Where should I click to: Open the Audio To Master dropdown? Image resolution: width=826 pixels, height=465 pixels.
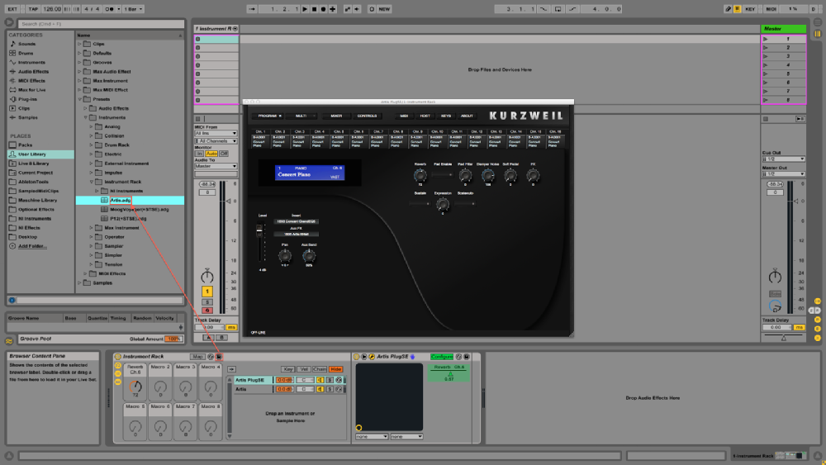point(216,166)
